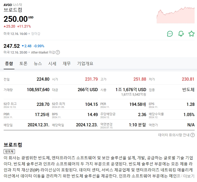Click the 저가 value 230.81

188,79
